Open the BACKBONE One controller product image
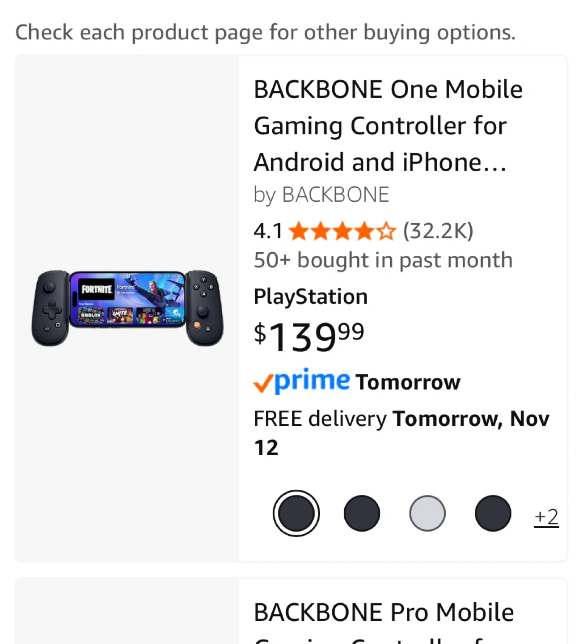Viewport: 583px width, 644px height. pos(127,308)
